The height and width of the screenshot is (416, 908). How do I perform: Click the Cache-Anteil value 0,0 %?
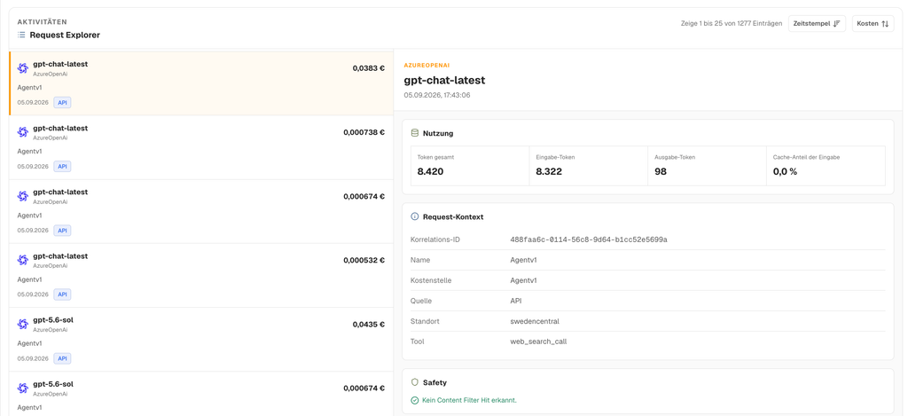[x=786, y=171]
